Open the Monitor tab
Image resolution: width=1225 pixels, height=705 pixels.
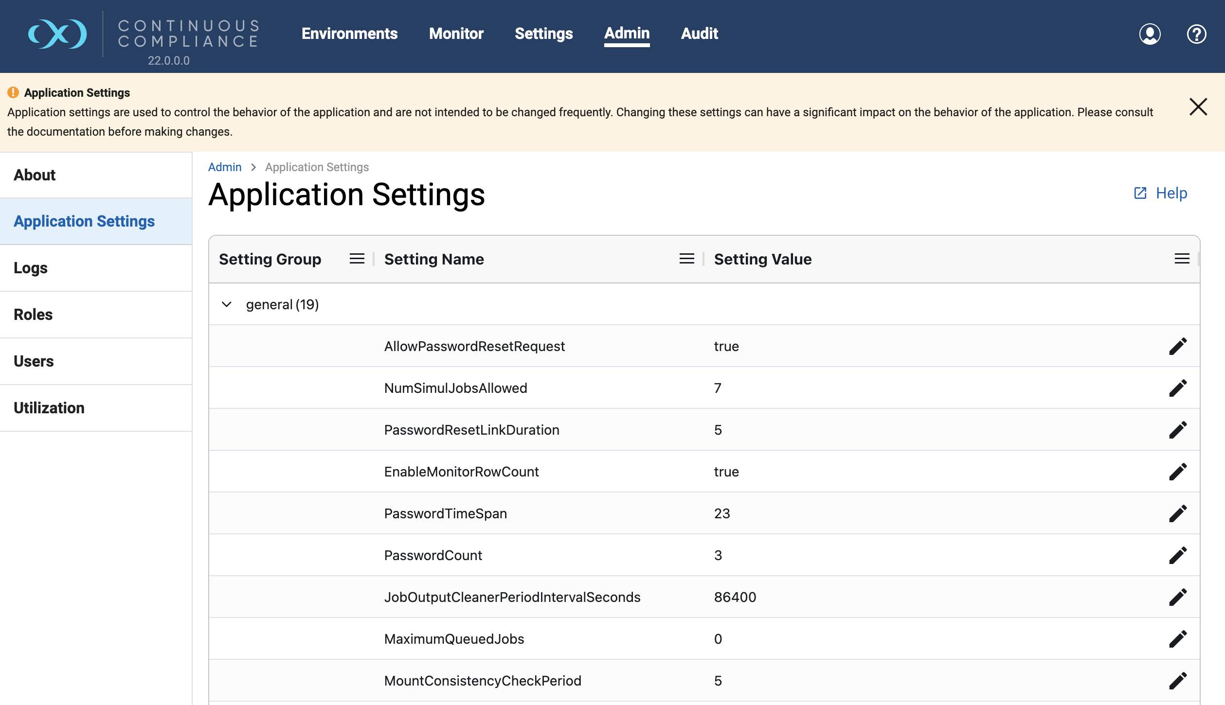(x=456, y=34)
